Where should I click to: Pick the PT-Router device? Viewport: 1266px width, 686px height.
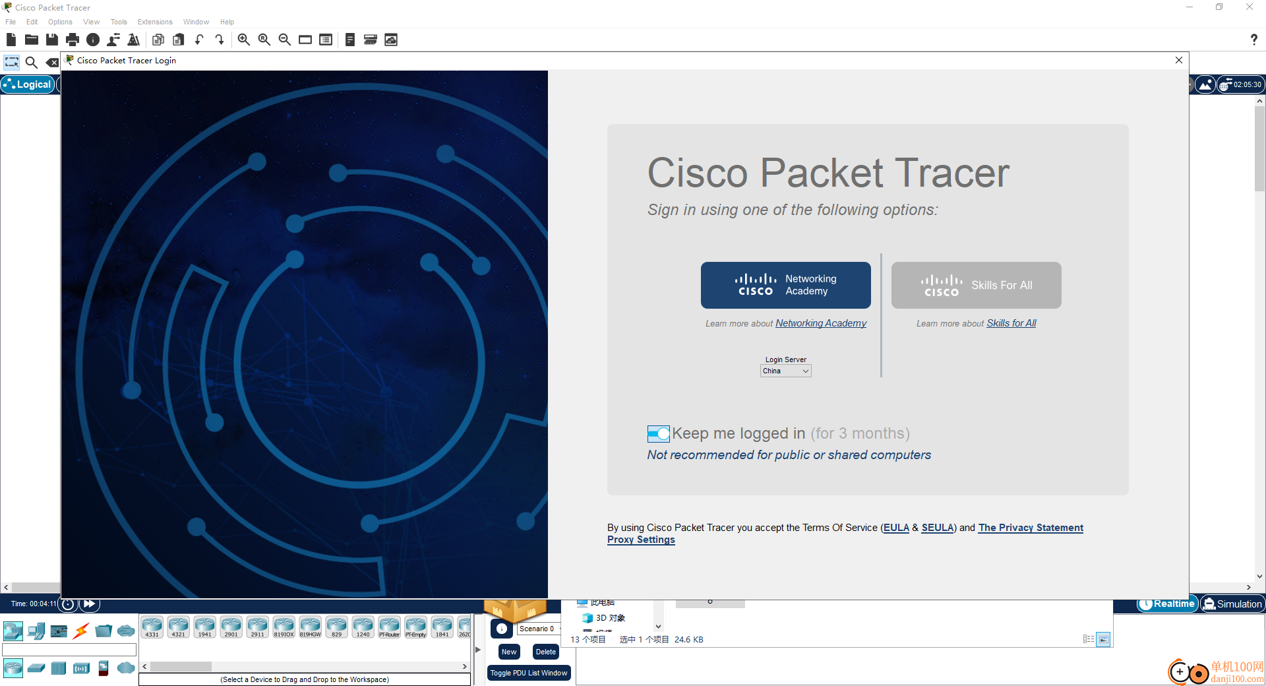tap(390, 627)
